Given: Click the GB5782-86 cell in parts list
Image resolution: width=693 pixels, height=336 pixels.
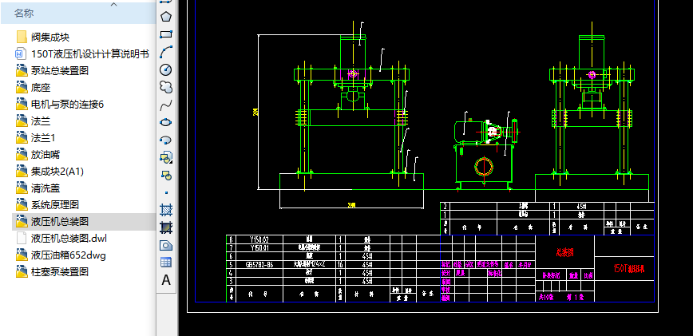Looking at the screenshot, I should [x=259, y=264].
